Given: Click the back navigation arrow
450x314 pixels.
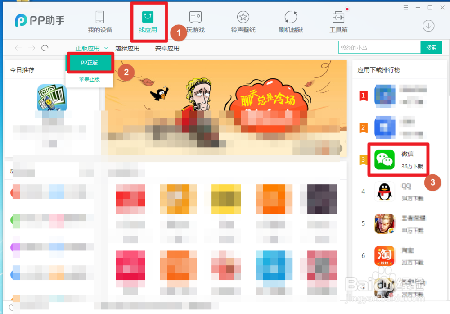Looking at the screenshot, I should pyautogui.click(x=18, y=48).
